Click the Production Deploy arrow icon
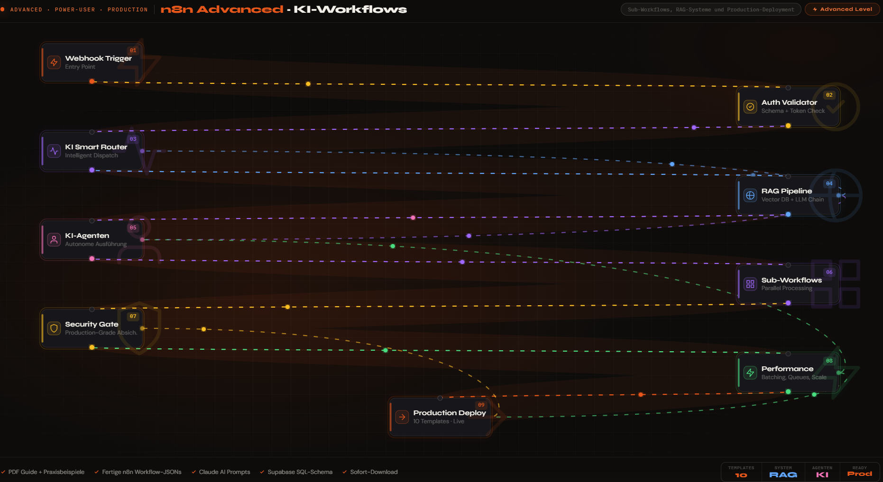The height and width of the screenshot is (482, 883). [x=402, y=417]
